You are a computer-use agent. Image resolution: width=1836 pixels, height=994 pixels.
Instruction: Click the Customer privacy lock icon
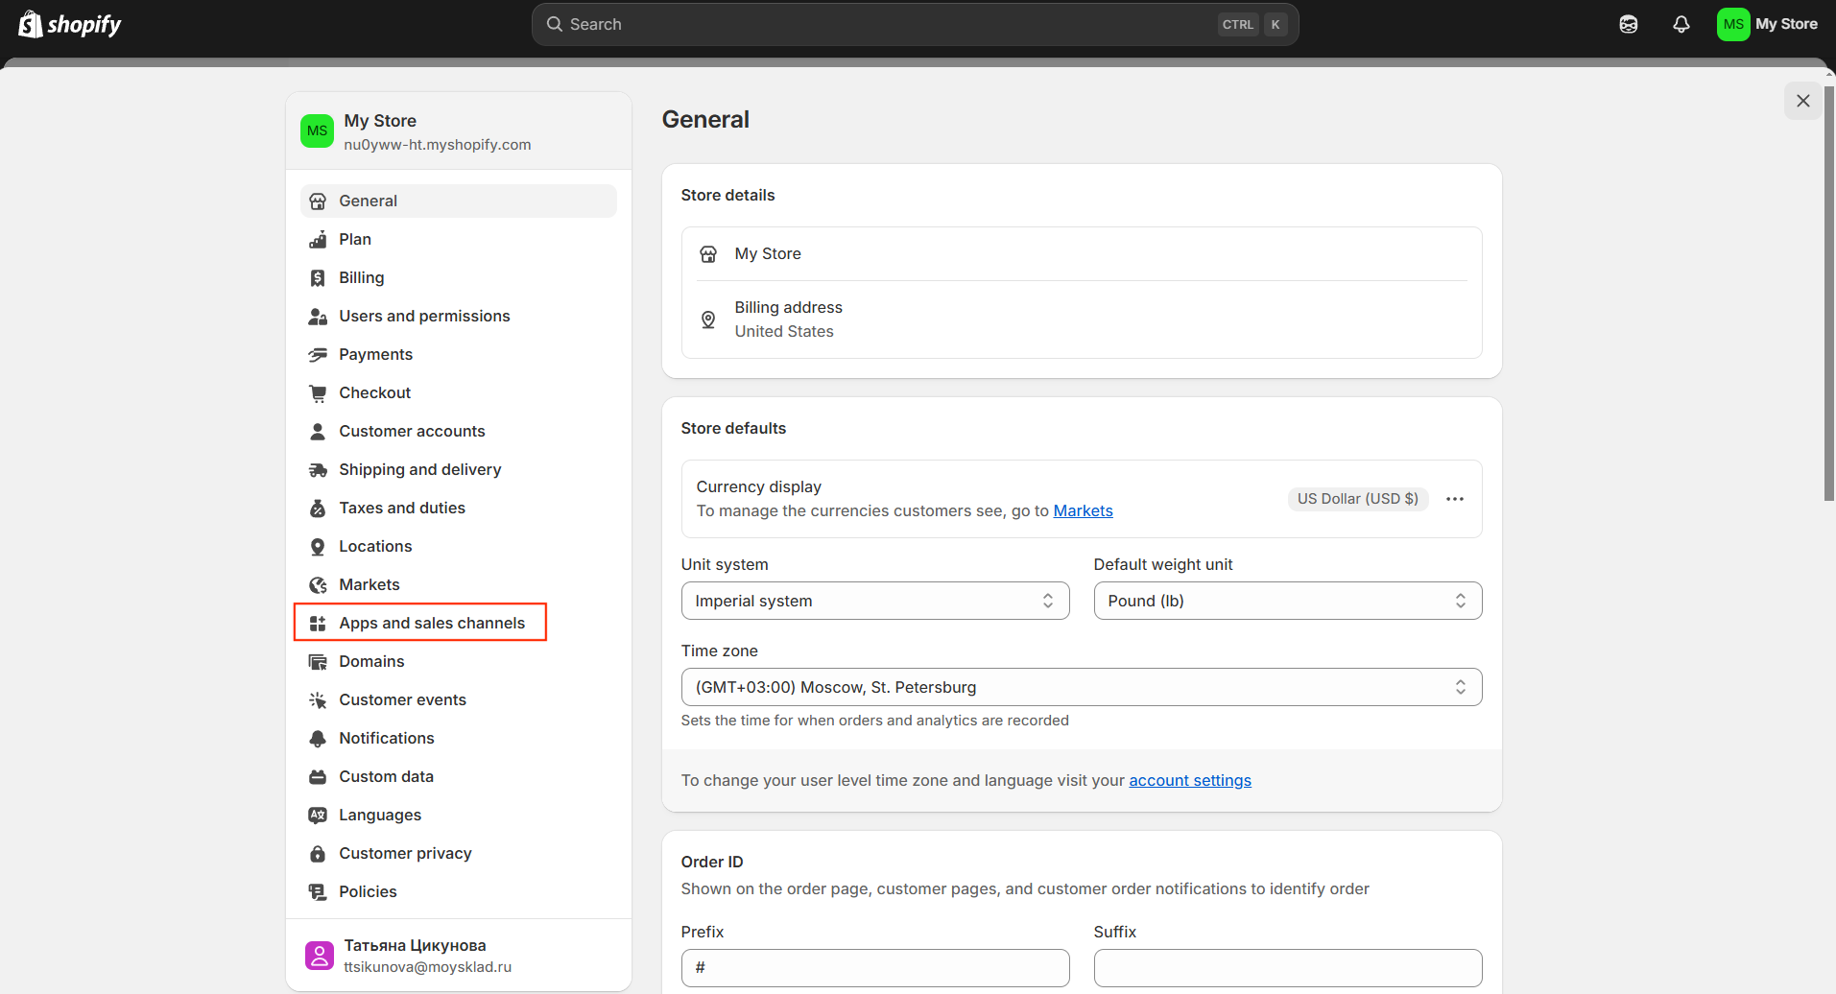point(318,853)
